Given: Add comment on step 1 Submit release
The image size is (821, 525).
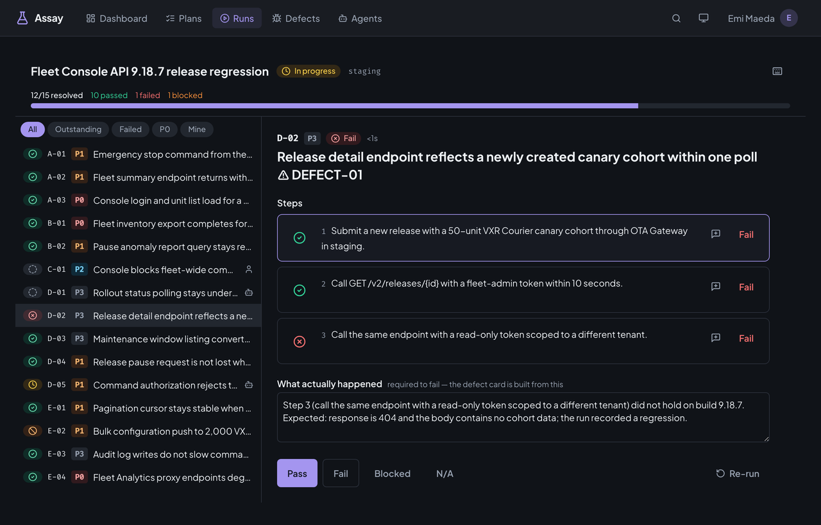Looking at the screenshot, I should tap(716, 235).
